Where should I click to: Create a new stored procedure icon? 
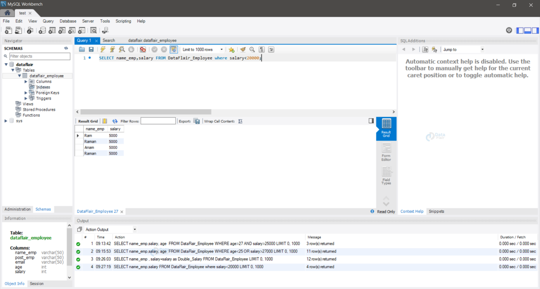coord(72,31)
